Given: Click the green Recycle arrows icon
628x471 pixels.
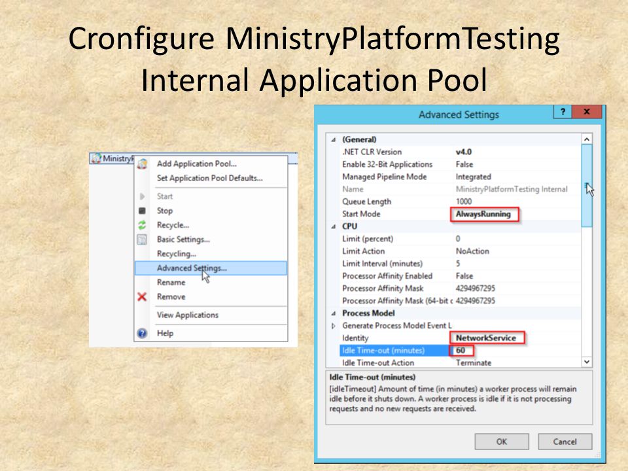Looking at the screenshot, I should 142,225.
